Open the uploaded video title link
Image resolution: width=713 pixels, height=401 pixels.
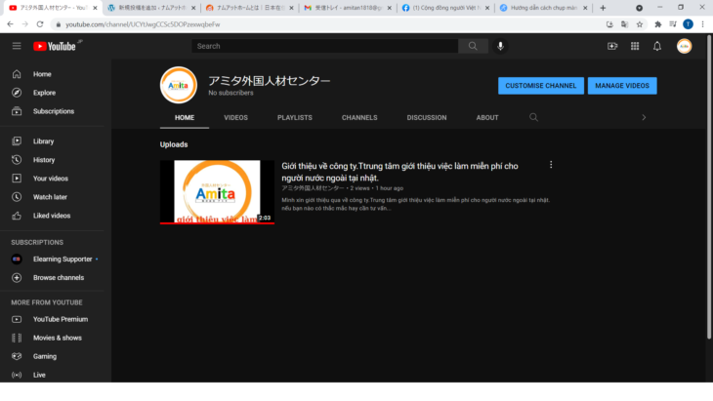[x=399, y=172]
